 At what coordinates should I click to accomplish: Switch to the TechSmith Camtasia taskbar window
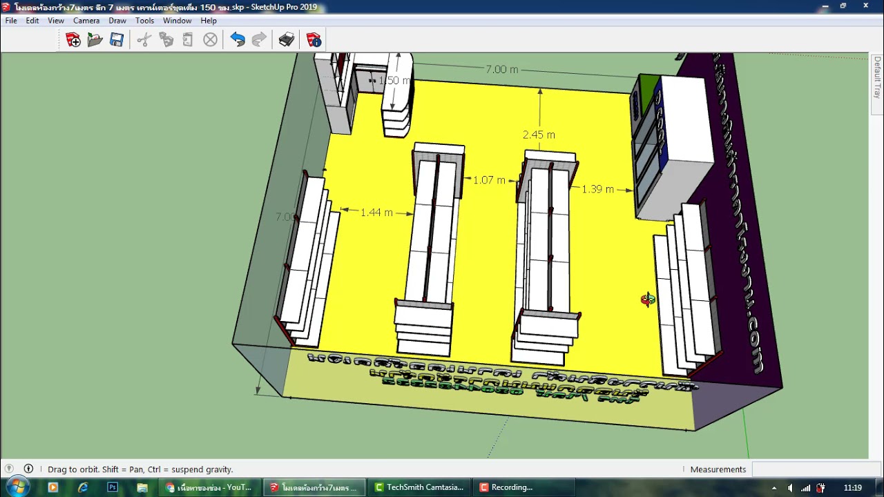click(x=419, y=487)
